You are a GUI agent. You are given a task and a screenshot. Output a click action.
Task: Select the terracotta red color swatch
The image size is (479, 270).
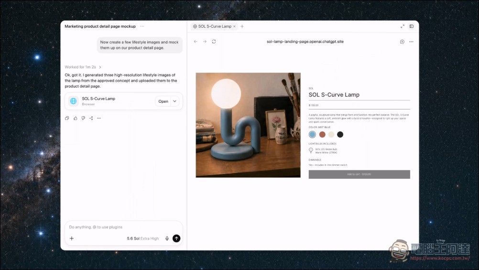322,134
